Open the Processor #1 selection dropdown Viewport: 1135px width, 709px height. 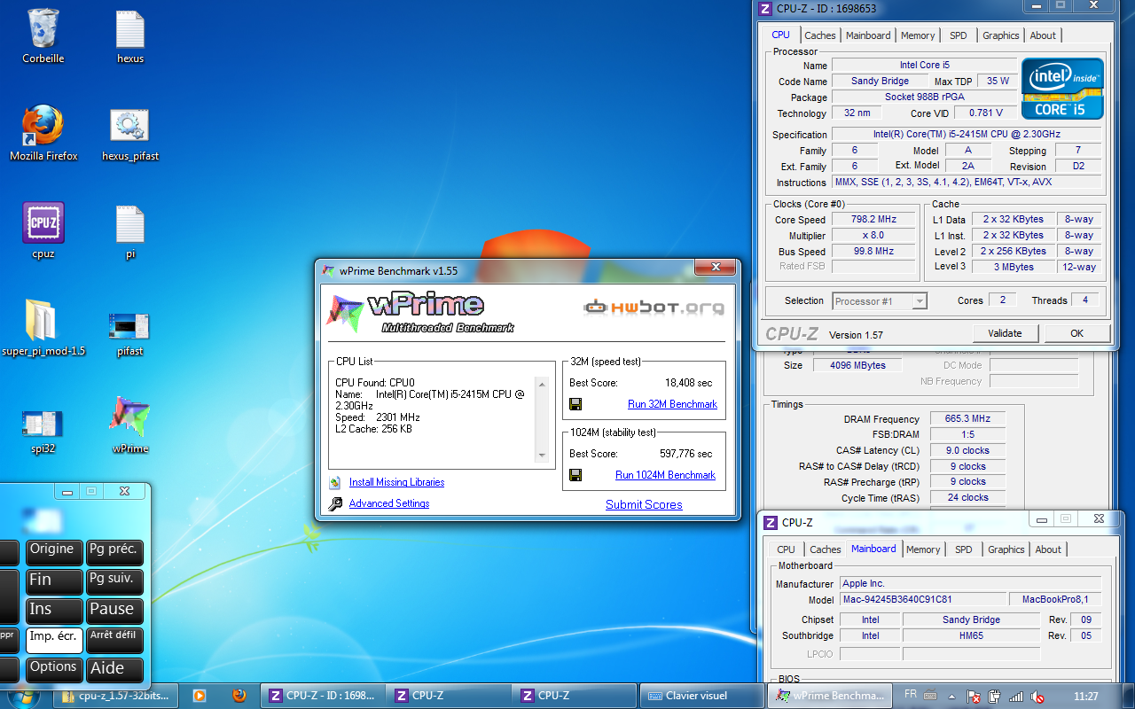pyautogui.click(x=880, y=301)
